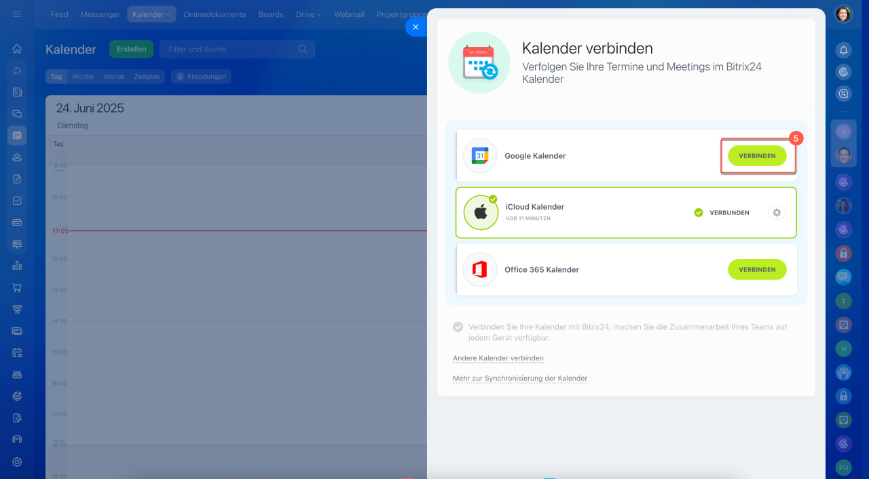Image resolution: width=869 pixels, height=479 pixels.
Task: Open the robot automation sidebar icon
Action: tap(17, 375)
